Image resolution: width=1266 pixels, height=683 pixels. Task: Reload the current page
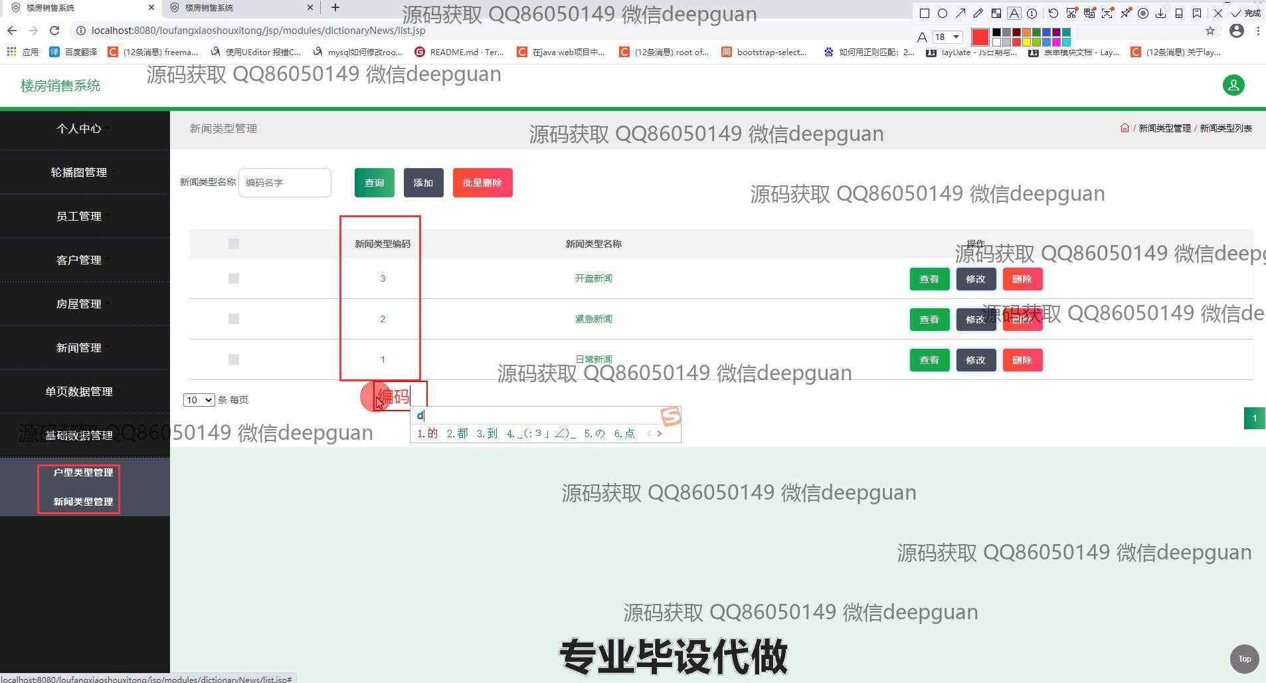(54, 31)
